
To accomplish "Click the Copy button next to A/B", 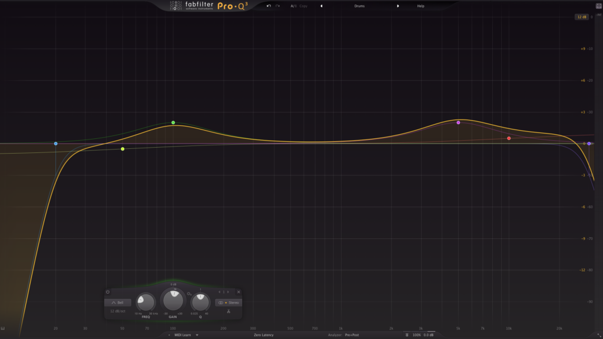I will [x=303, y=6].
